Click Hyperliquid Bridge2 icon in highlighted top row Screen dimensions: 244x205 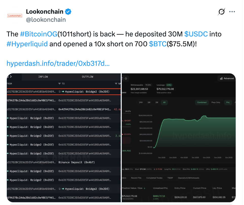click(x=63, y=91)
